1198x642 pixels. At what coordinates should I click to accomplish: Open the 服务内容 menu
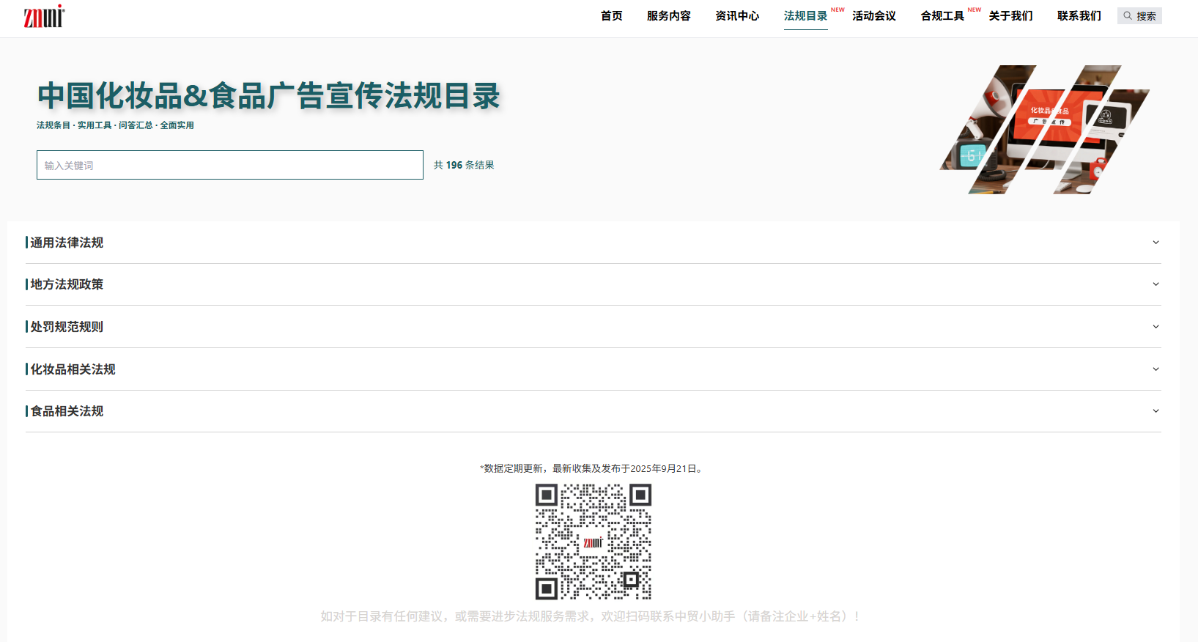[668, 15]
